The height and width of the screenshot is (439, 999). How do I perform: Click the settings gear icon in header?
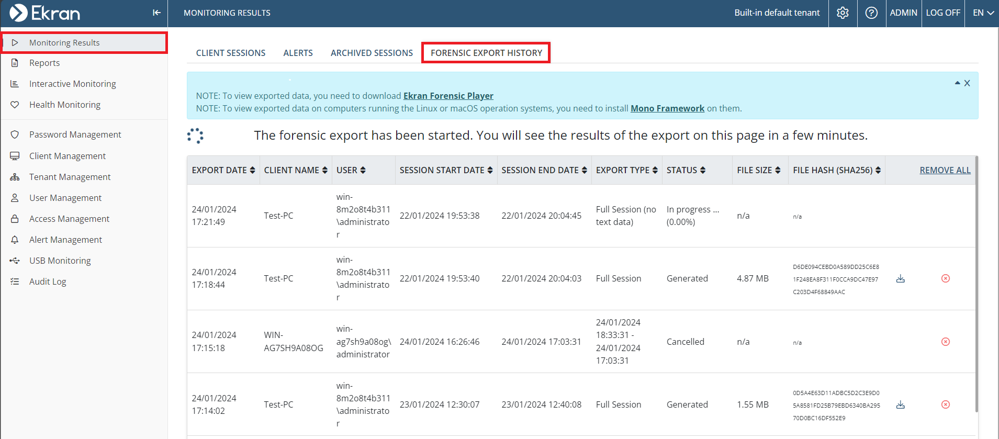pyautogui.click(x=843, y=13)
